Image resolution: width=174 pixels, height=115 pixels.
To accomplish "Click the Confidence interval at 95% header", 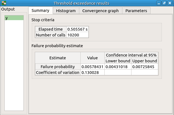I will tap(131, 55).
